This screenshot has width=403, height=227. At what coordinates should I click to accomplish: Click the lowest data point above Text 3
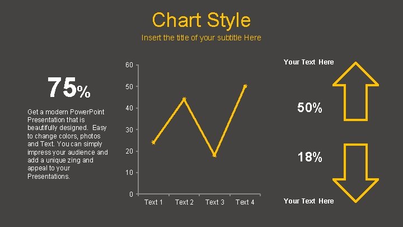[x=215, y=155]
